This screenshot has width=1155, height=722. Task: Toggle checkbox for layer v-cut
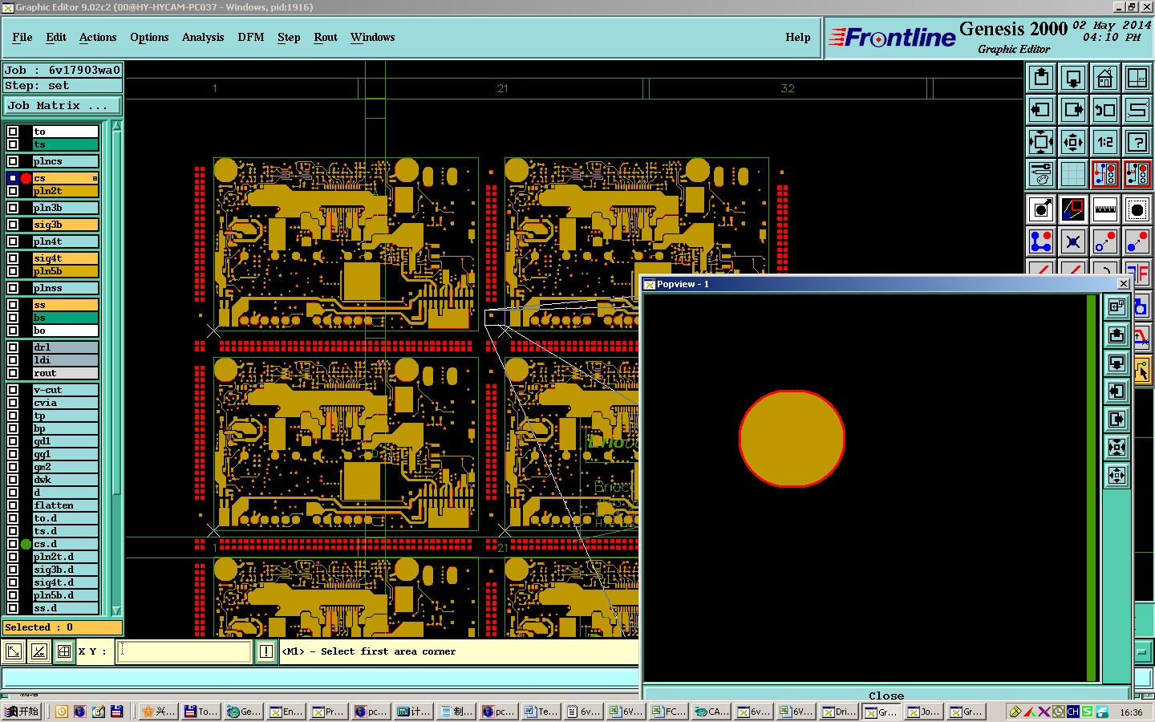(13, 390)
